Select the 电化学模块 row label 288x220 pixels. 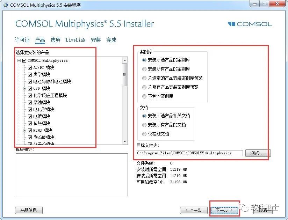(44, 109)
